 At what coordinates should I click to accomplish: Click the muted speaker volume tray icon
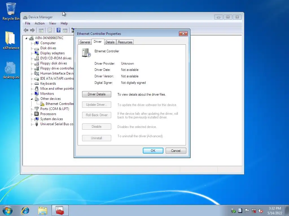coord(260,211)
